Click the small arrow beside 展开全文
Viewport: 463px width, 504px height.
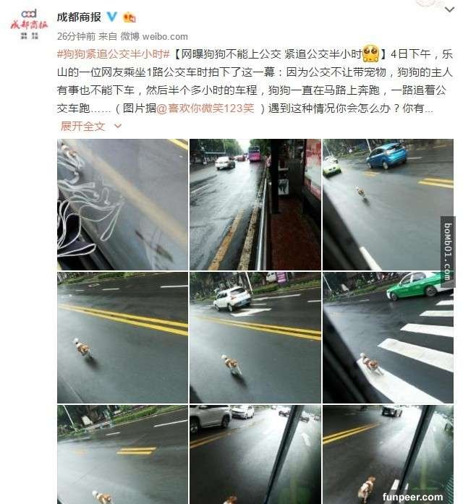(118, 126)
